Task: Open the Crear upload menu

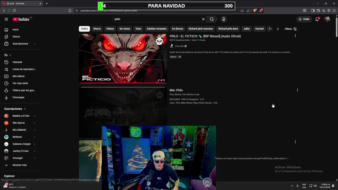Action: [x=304, y=19]
